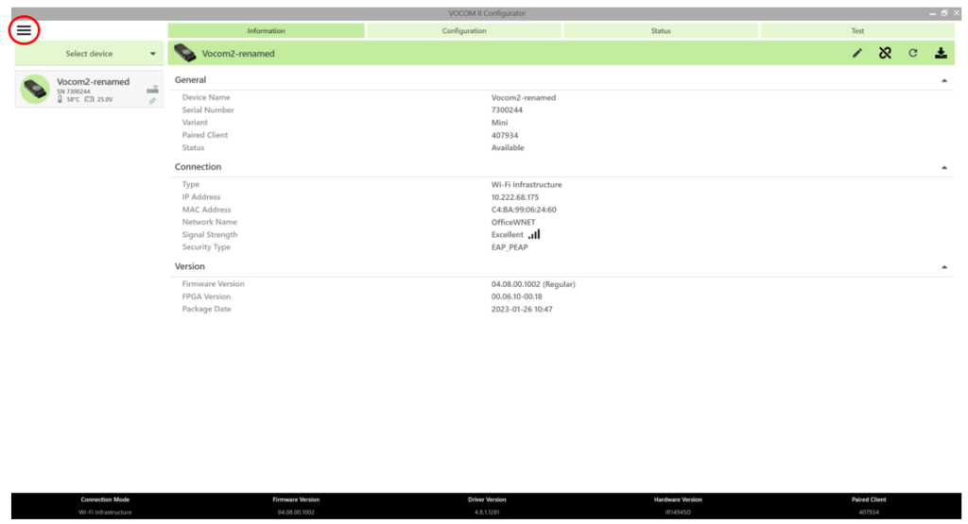Click the Vocom2-renamed title in the header bar
This screenshot has width=968, height=524.
[x=238, y=54]
